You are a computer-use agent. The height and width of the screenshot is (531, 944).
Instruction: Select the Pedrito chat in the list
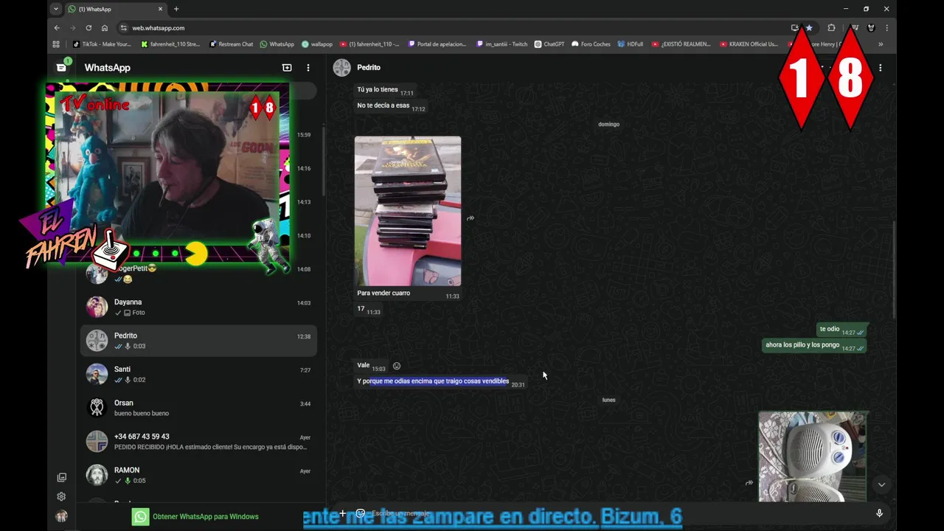pyautogui.click(x=198, y=340)
